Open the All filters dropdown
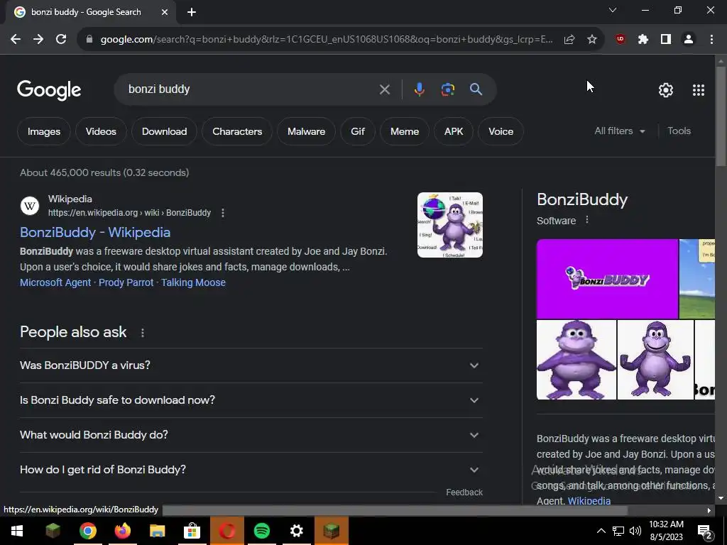 coord(620,131)
